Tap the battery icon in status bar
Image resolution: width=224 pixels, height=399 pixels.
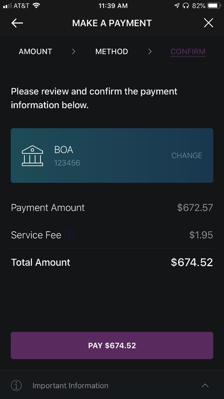click(x=214, y=6)
